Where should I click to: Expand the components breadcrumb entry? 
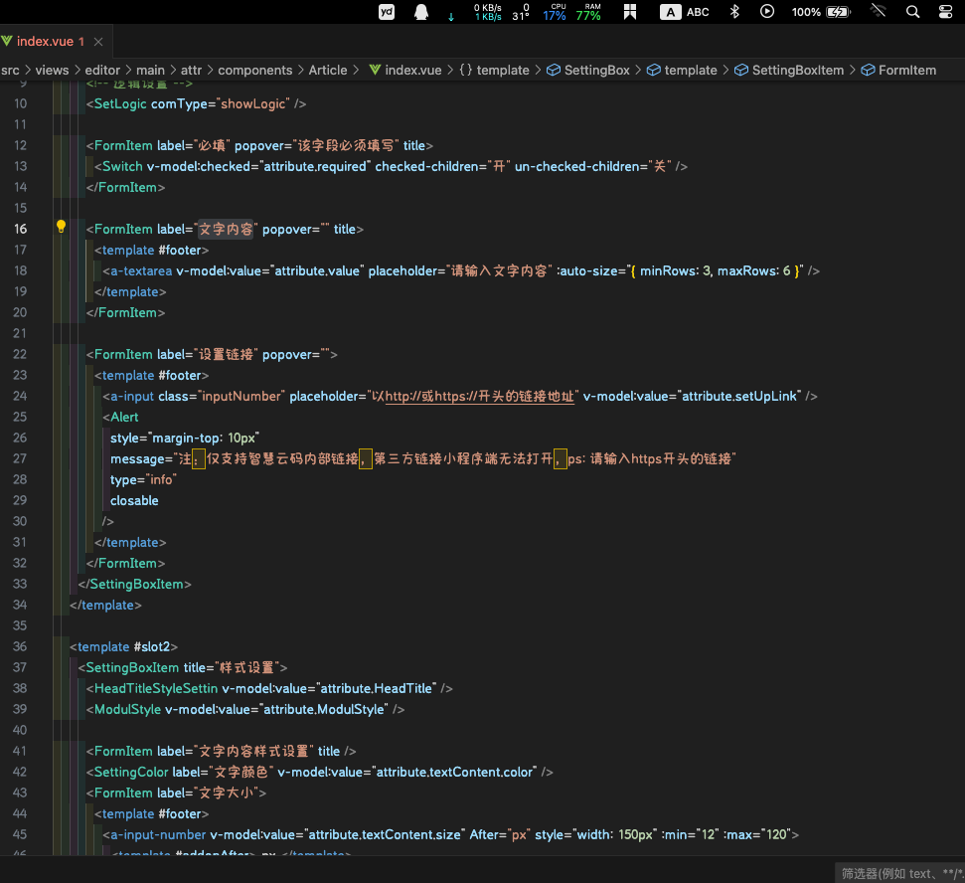[x=255, y=70]
